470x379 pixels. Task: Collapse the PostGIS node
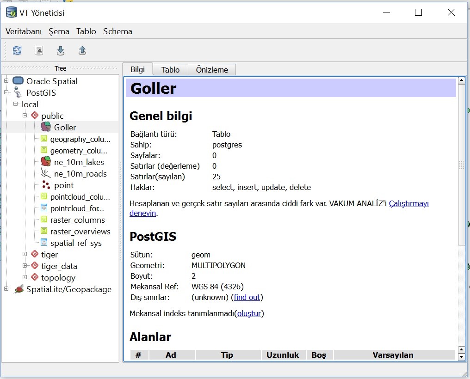6,92
